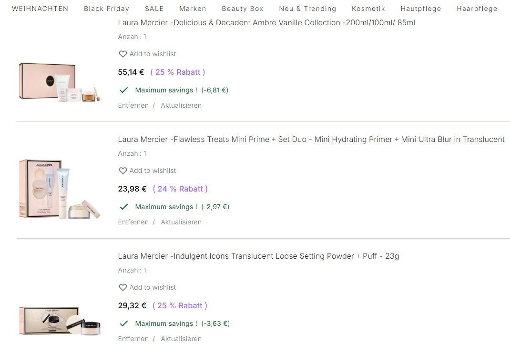Viewport: 510px width, 353px height.
Task: Open the SALE menu item
Action: (x=154, y=9)
